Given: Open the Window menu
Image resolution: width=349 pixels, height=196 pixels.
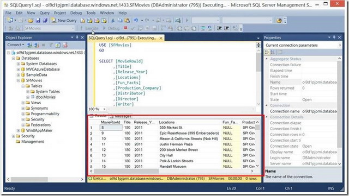Looking at the screenshot, I should [x=107, y=13].
